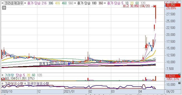Click the 15,000 price axis label
Screen dimensions: 182x95
[171, 48]
